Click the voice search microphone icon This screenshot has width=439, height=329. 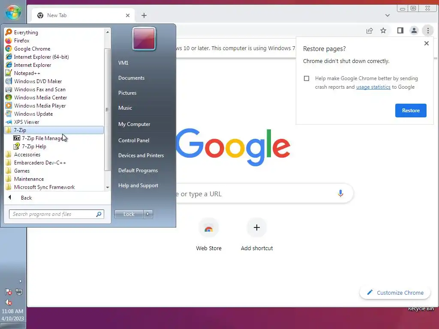(x=340, y=193)
